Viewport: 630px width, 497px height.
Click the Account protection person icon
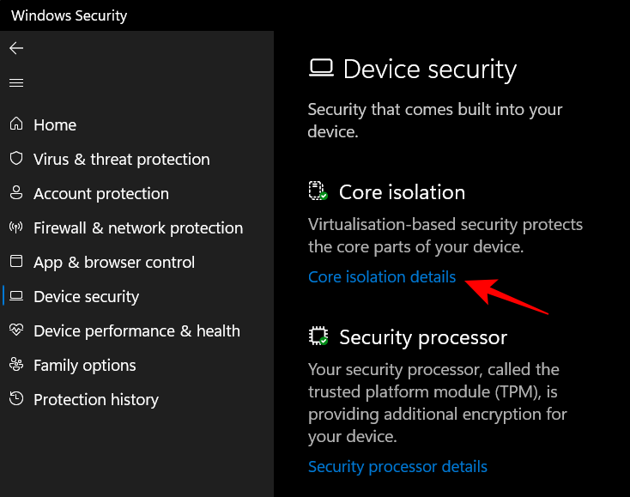coord(16,193)
